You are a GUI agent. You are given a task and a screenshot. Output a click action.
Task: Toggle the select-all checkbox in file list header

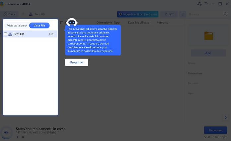pyautogui.click(x=62, y=23)
